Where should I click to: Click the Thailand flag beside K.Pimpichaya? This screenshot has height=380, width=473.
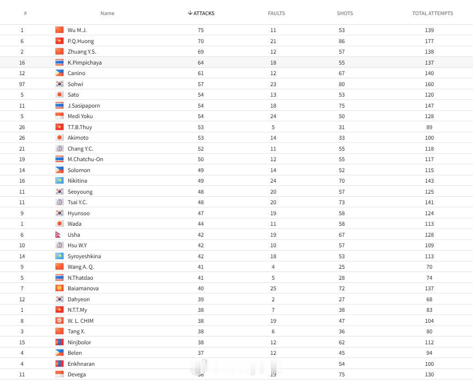(60, 62)
